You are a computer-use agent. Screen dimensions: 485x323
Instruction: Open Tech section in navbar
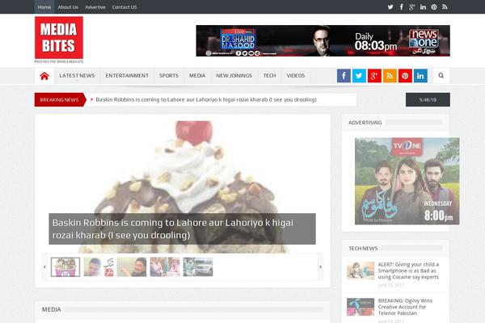(x=269, y=76)
